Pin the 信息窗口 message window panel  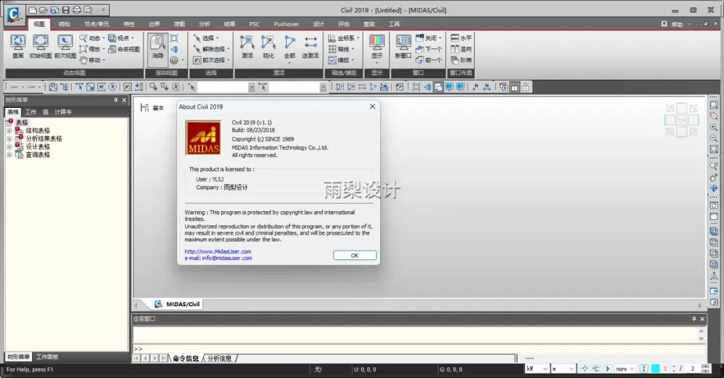(694, 319)
